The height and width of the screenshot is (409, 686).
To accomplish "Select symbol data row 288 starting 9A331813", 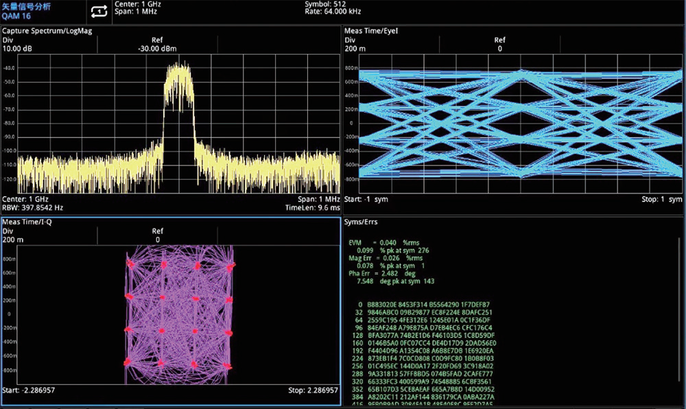I will 422,374.
